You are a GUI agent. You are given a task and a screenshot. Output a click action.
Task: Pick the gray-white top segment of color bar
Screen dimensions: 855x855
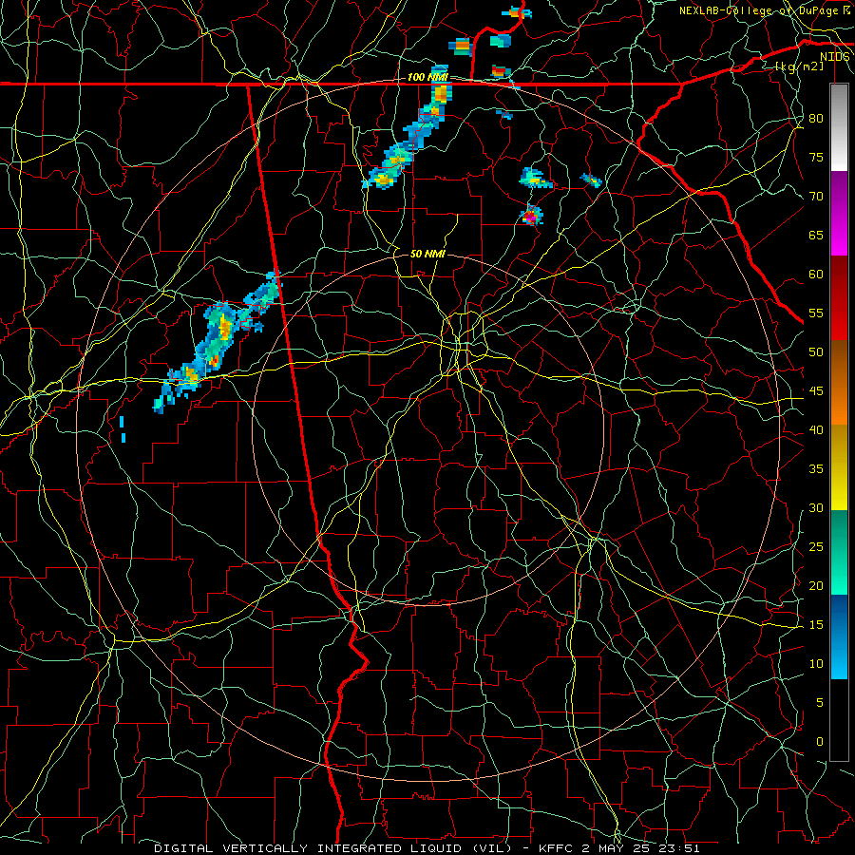point(839,127)
